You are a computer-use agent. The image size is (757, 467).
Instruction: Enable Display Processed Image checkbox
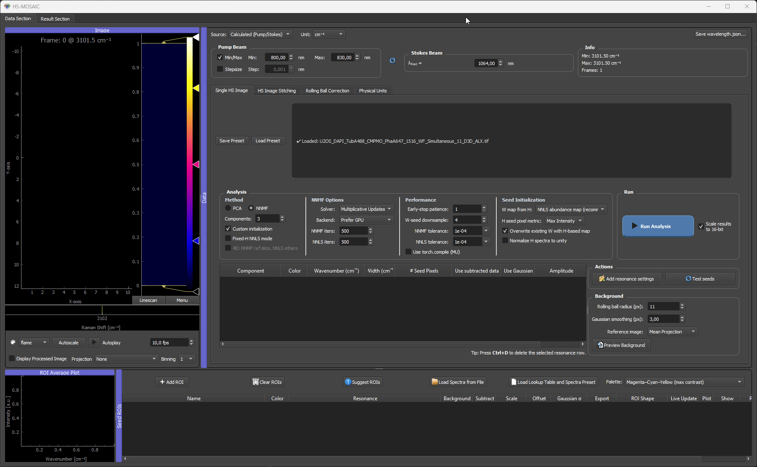click(x=12, y=358)
